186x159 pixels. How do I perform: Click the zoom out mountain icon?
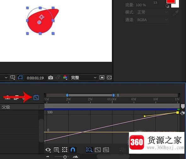(x=48, y=157)
